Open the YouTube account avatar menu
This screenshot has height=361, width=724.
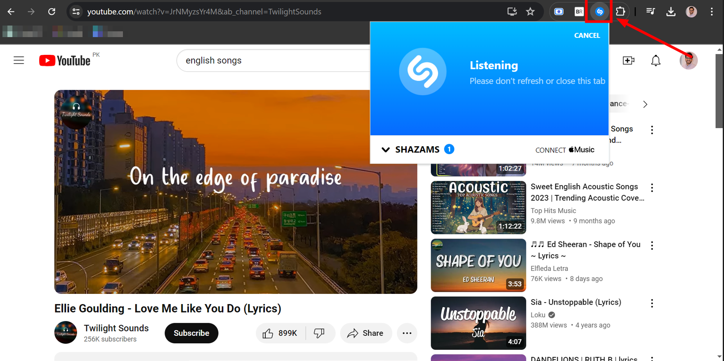(689, 61)
